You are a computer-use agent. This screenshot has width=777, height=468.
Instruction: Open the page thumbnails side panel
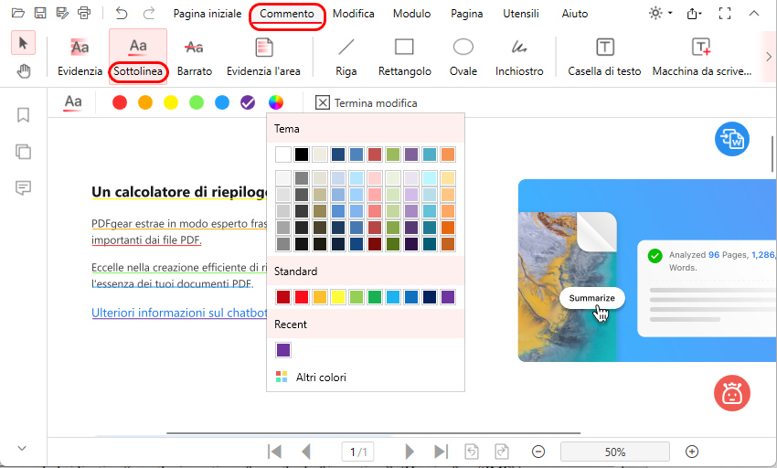click(23, 151)
